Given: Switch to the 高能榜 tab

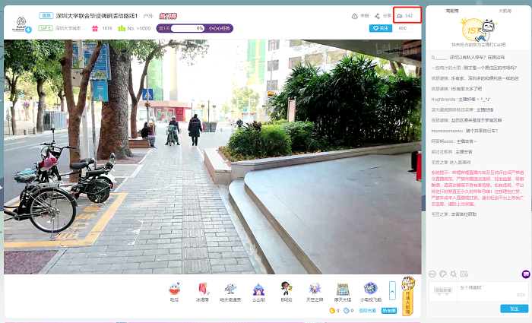Looking at the screenshot, I should 451,11.
